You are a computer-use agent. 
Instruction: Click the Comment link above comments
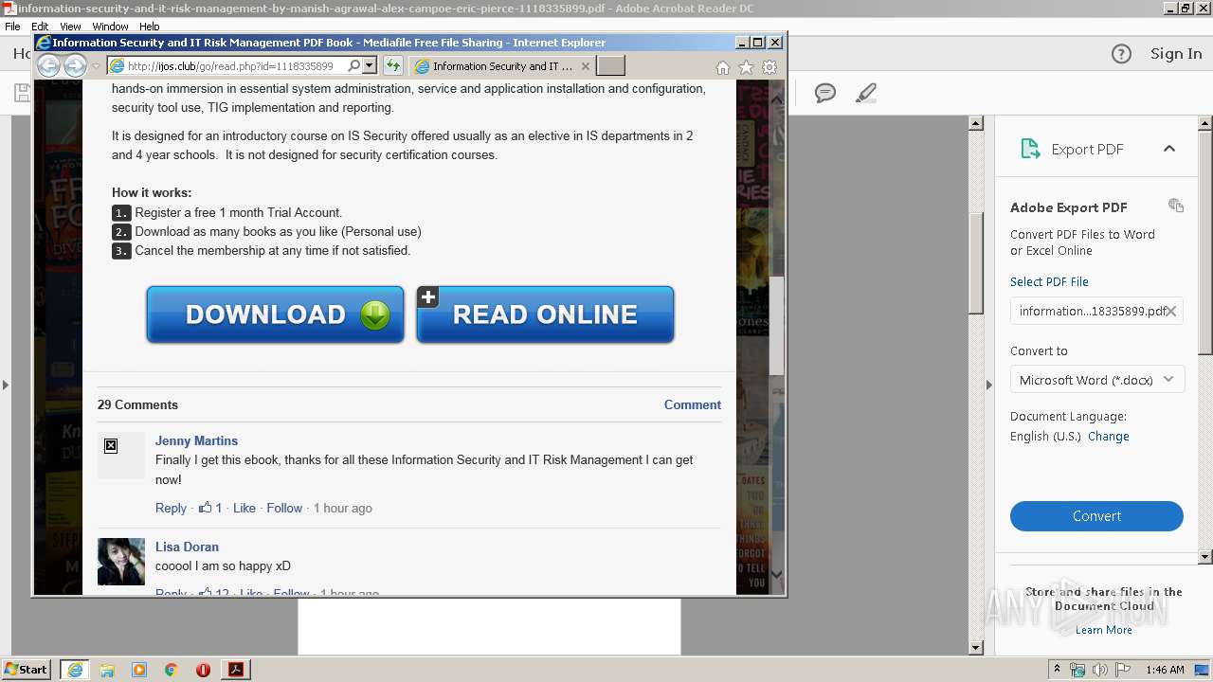[692, 404]
